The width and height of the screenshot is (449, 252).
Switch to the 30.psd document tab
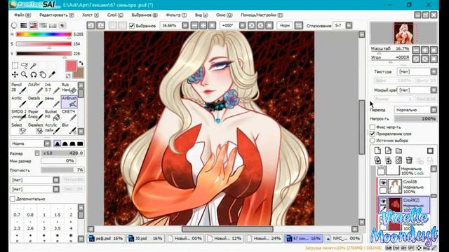pyautogui.click(x=145, y=238)
